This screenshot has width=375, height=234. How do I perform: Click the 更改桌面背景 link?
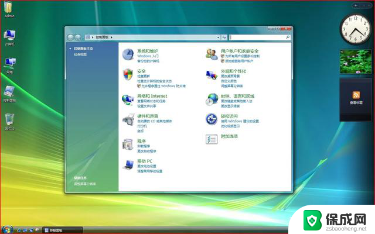pyautogui.click(x=230, y=76)
